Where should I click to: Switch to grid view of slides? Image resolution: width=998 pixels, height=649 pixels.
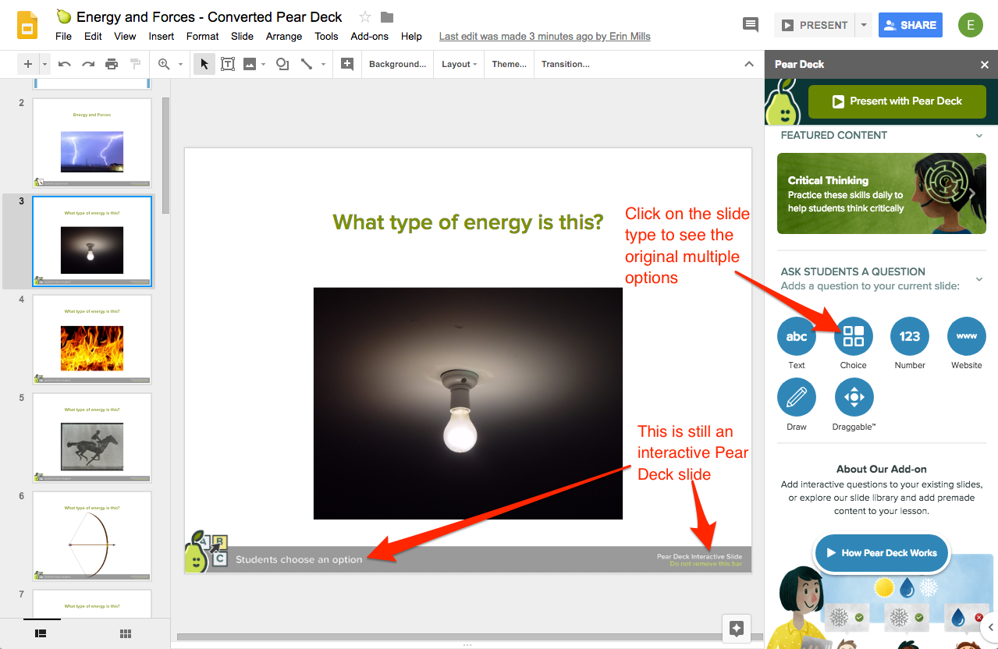[x=125, y=633]
